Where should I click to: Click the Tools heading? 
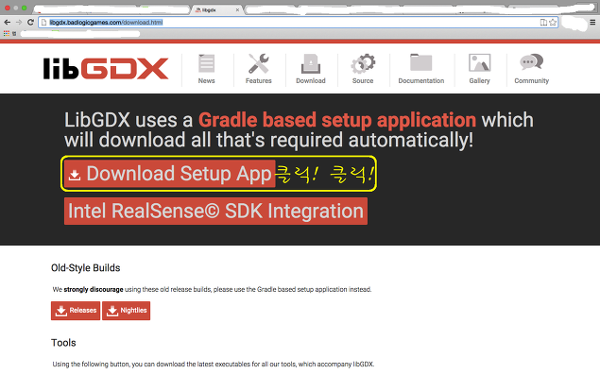63,343
